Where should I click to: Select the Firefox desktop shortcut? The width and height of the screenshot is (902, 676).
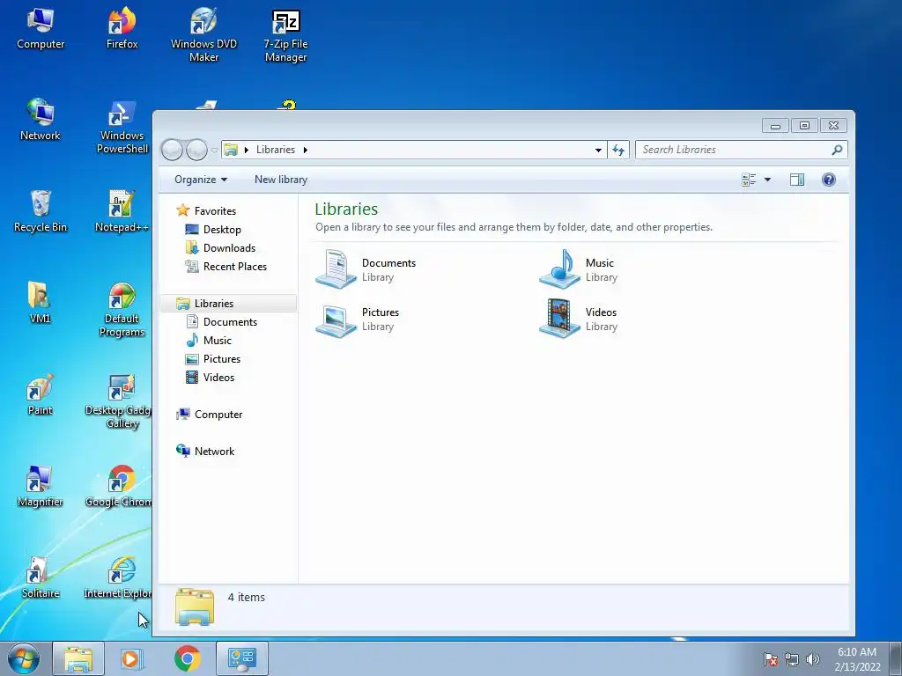click(122, 29)
